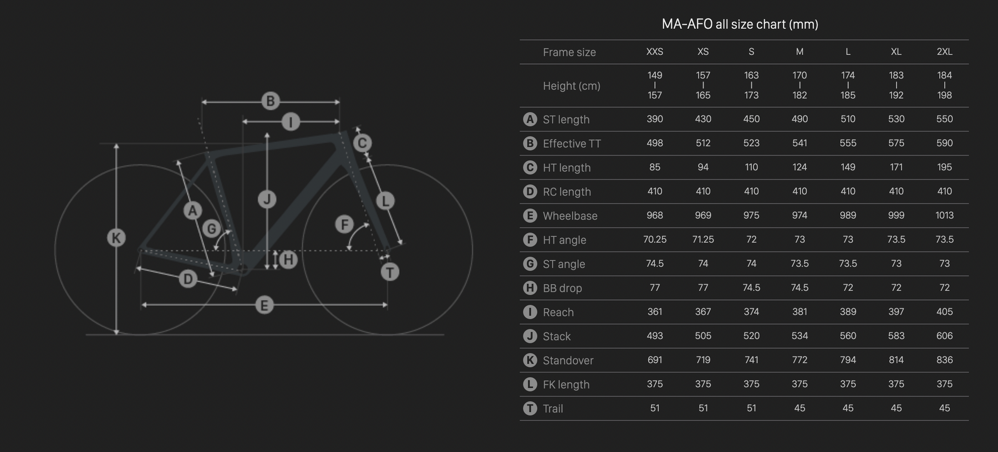This screenshot has height=452, width=998.
Task: Click the Standover row label
Action: tap(568, 361)
